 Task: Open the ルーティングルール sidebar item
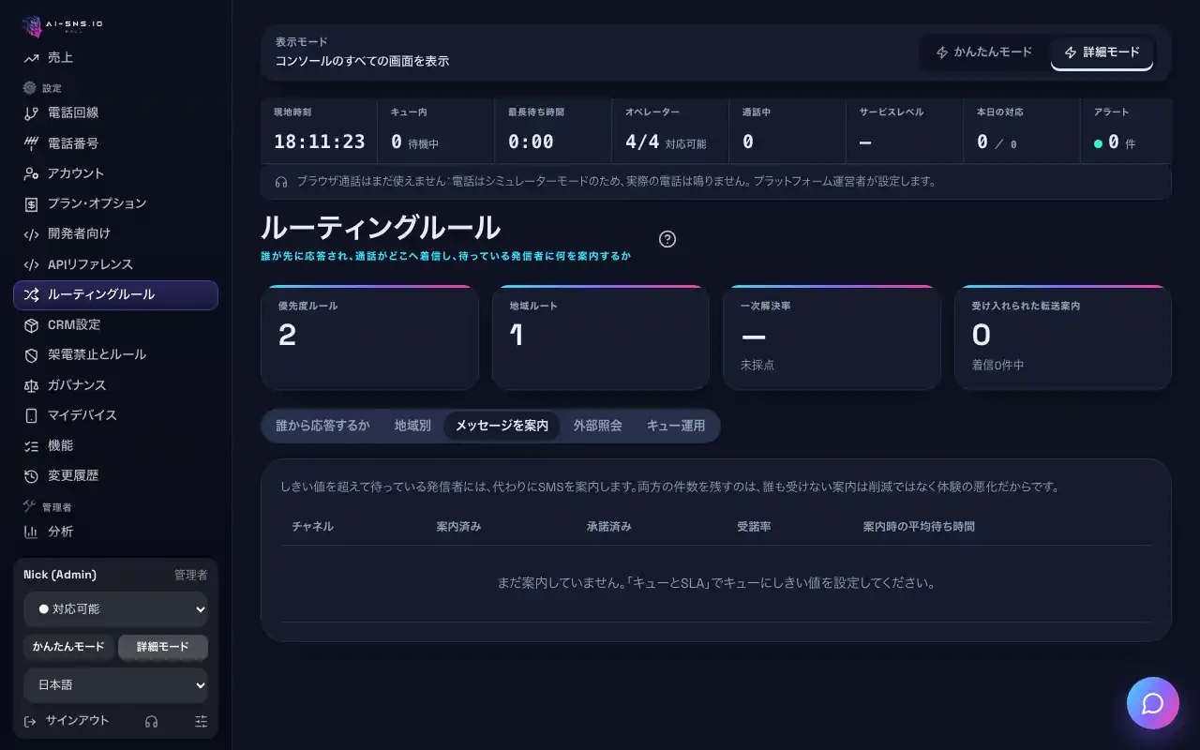[115, 294]
